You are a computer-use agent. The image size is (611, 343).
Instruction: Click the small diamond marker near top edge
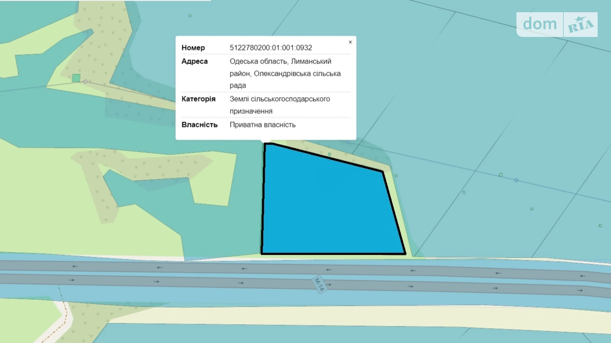click(190, 16)
